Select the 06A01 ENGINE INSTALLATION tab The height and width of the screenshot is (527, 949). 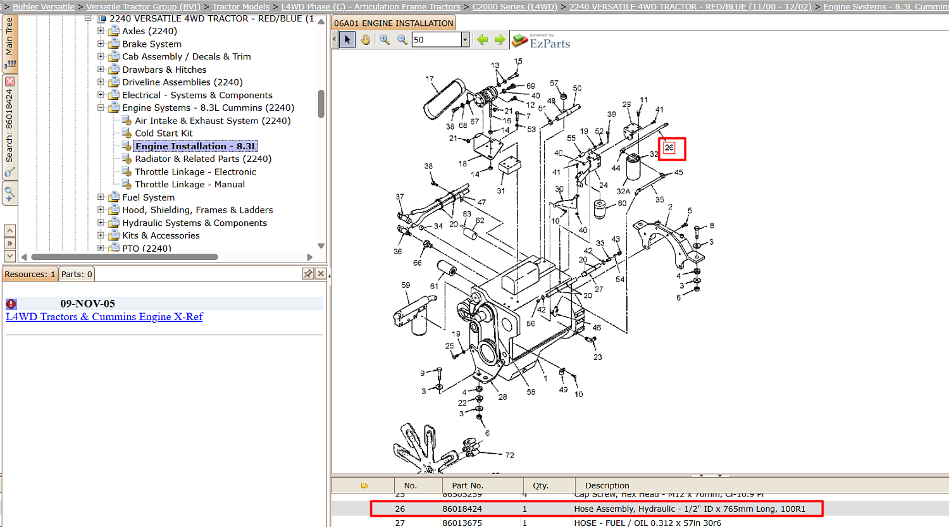coord(394,23)
